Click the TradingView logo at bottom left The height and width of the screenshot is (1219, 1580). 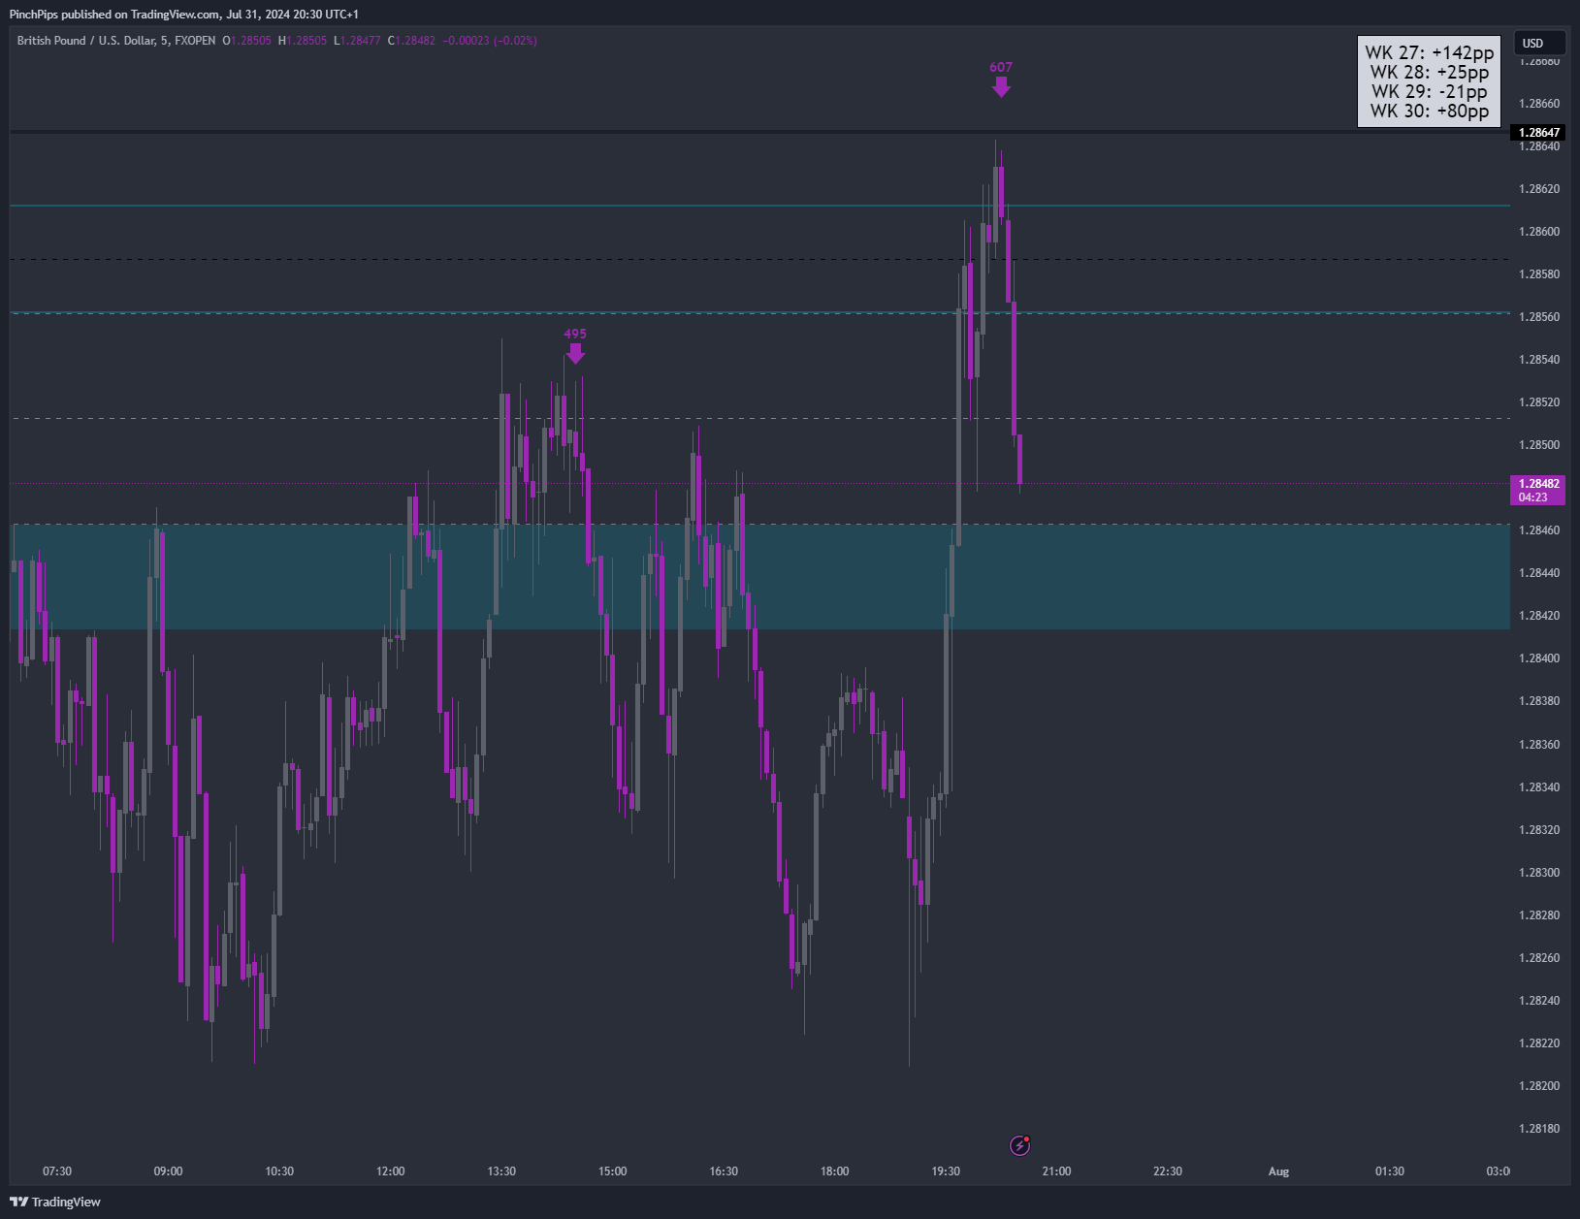55,1202
